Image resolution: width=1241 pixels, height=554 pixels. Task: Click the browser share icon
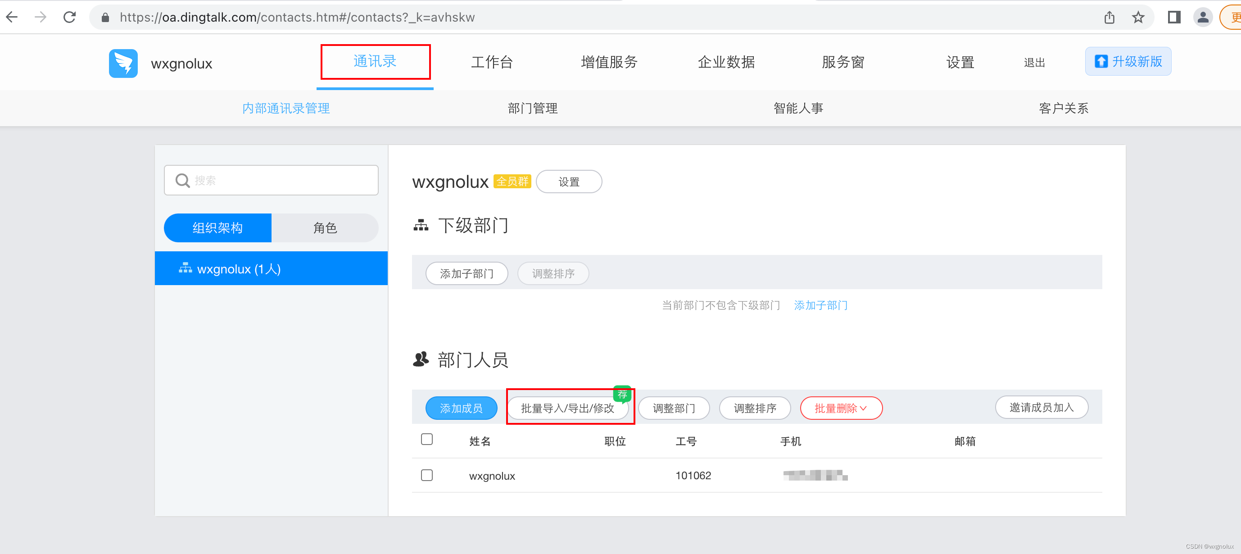pos(1109,18)
